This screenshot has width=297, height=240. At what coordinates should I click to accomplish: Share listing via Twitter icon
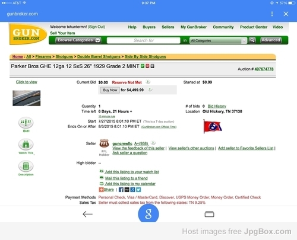[138, 190]
